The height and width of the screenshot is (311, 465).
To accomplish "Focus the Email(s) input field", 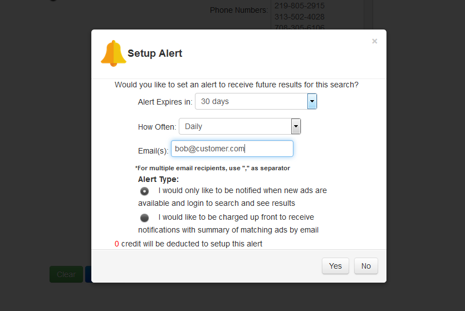I will [x=232, y=149].
